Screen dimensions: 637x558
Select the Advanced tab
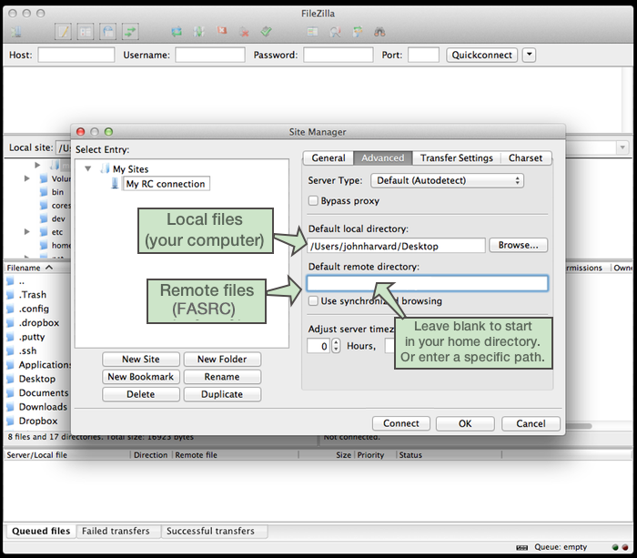[383, 158]
